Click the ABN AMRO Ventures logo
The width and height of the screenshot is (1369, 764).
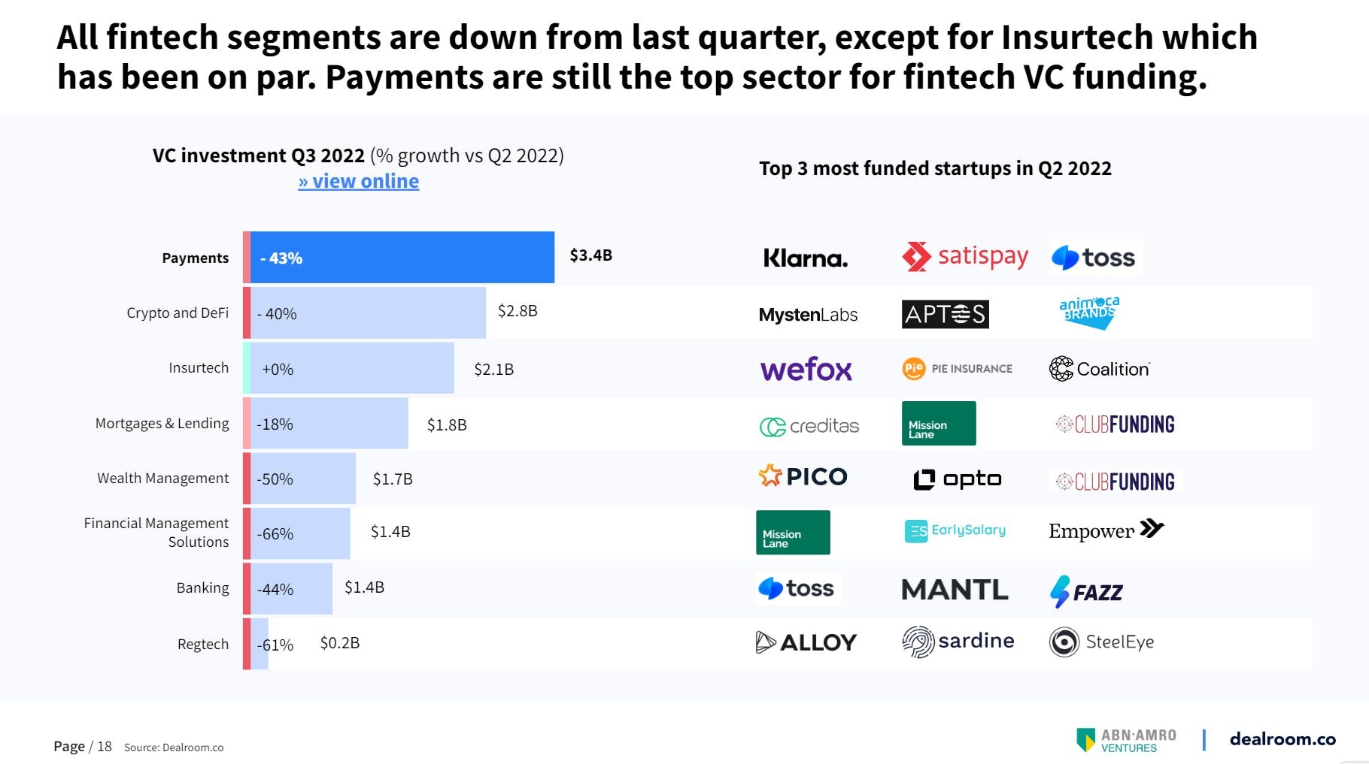click(x=1126, y=740)
